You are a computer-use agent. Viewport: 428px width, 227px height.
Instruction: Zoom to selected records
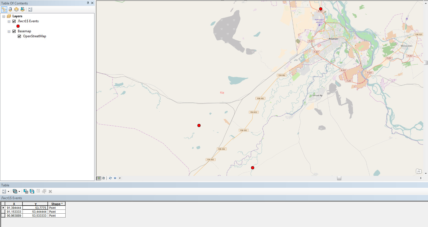click(44, 191)
